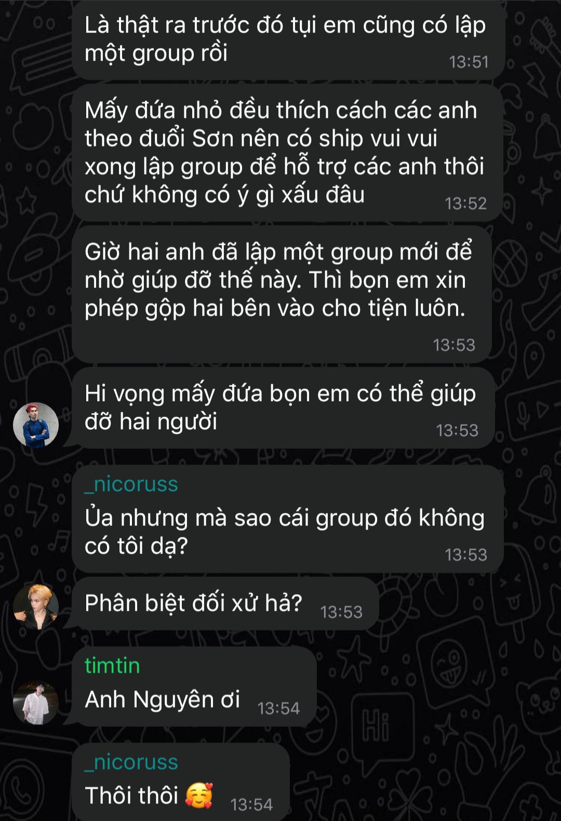Open timtin's profile picture in white shirt
Image resolution: width=561 pixels, height=821 pixels.
pyautogui.click(x=36, y=702)
